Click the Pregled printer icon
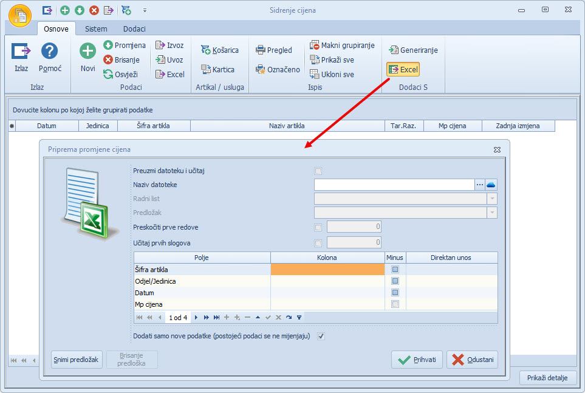Viewport: 585px width, 393px height. point(261,50)
